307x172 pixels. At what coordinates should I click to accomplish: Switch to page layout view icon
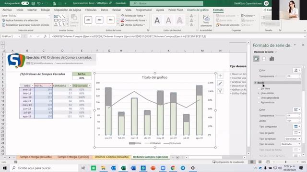click(260, 162)
